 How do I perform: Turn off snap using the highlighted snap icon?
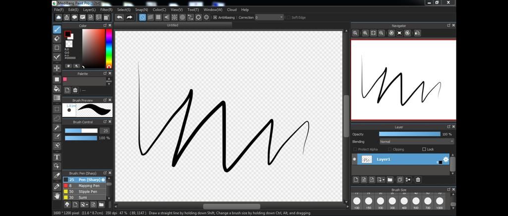(x=142, y=17)
